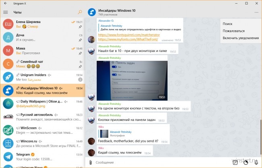Image resolution: width=262 pixels, height=168 pixels.
Task: Open the Unigram Insiders chat
Action: (x=43, y=77)
